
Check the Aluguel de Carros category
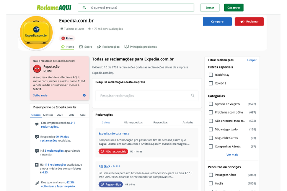tap(211, 138)
